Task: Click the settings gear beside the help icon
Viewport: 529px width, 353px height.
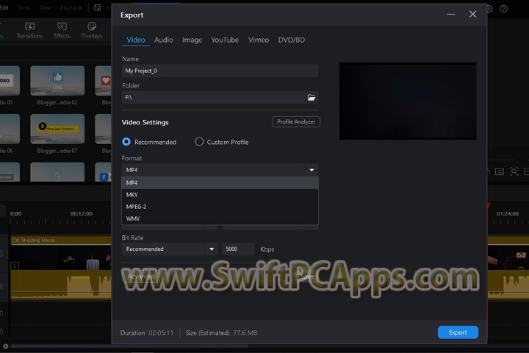Action: pos(489,9)
